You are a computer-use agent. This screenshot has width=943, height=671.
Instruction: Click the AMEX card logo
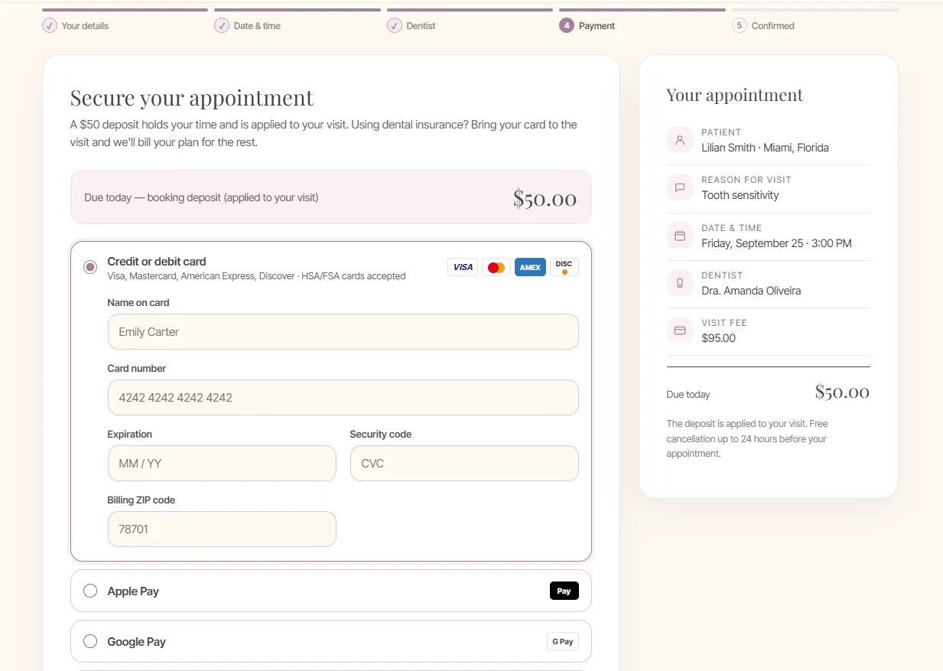(530, 267)
